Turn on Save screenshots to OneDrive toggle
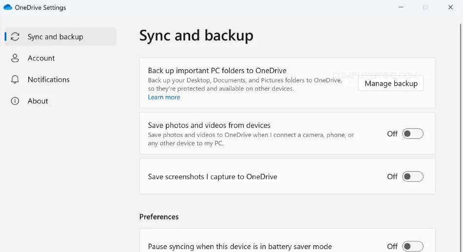 pos(412,176)
